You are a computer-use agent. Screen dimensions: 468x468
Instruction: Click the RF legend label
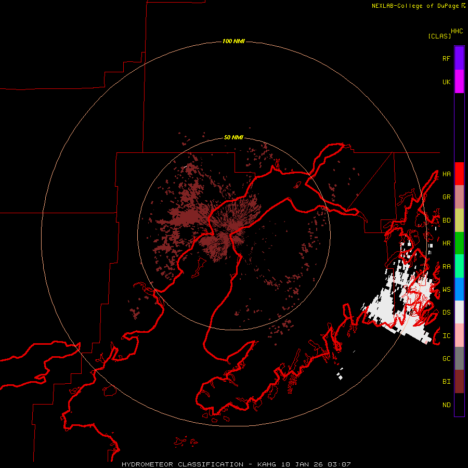pyautogui.click(x=446, y=58)
